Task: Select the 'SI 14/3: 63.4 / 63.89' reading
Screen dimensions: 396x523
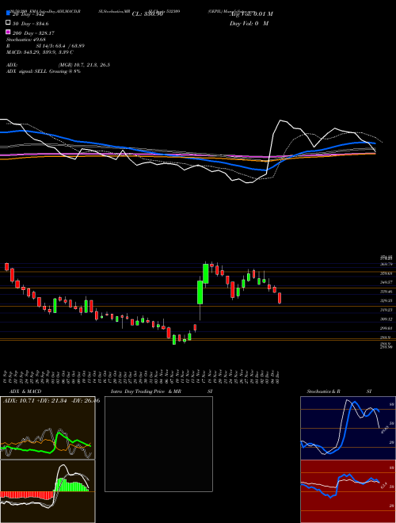Action: 60,46
